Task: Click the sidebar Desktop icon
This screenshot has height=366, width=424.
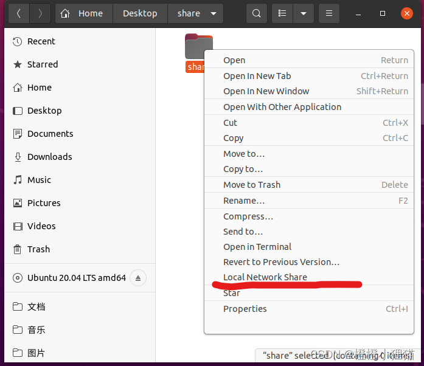Action: pos(17,111)
